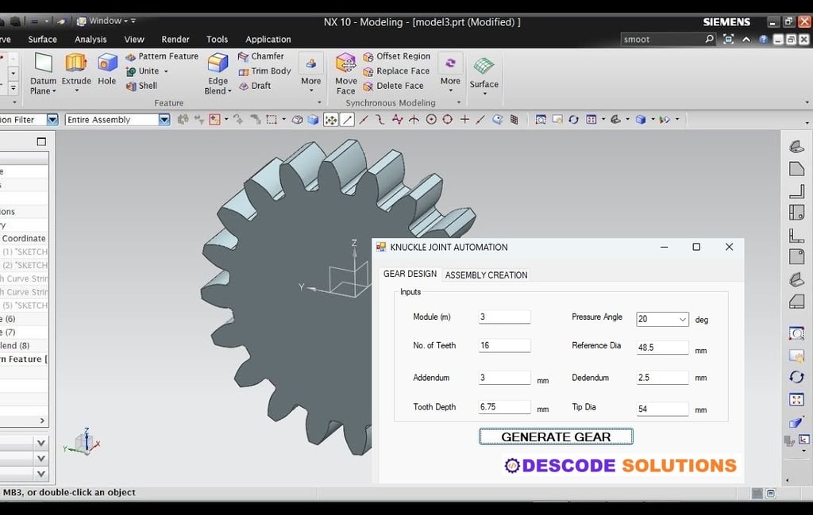The height and width of the screenshot is (515, 813).
Task: Switch to ASSEMBLY CREATION tab
Action: pyautogui.click(x=487, y=275)
